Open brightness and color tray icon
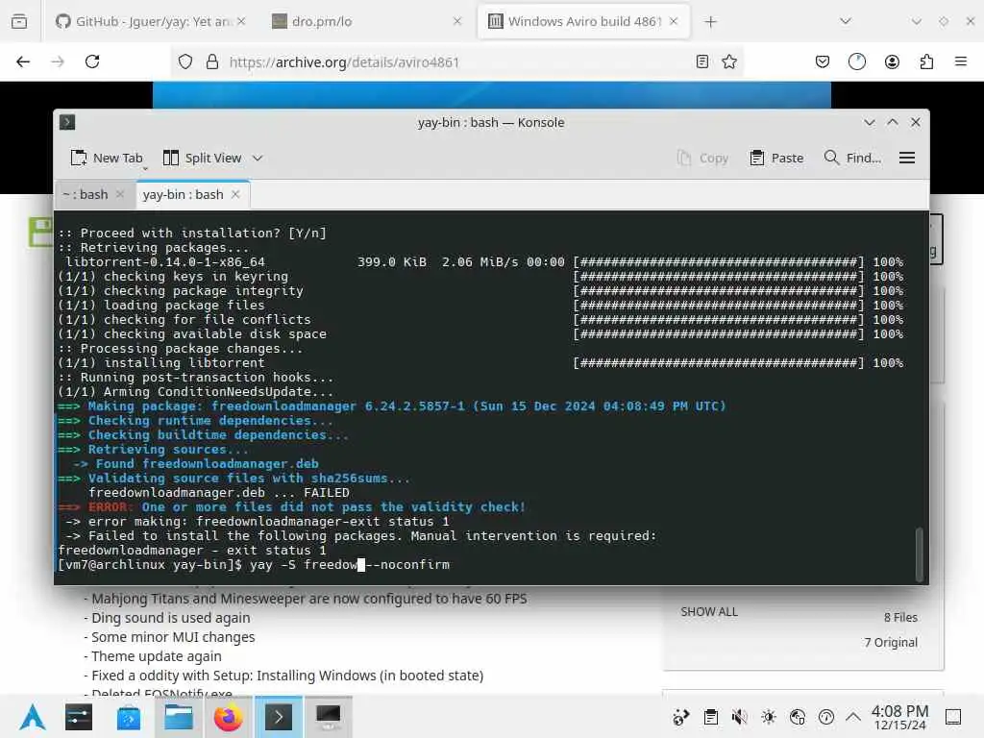The height and width of the screenshot is (738, 984). tap(769, 717)
